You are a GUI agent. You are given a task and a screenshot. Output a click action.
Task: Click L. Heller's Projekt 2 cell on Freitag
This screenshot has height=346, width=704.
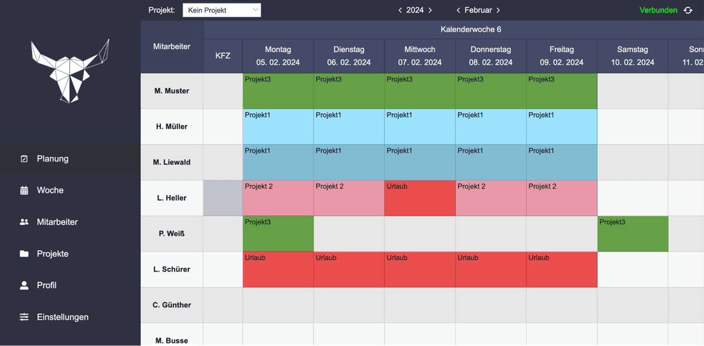[562, 198]
